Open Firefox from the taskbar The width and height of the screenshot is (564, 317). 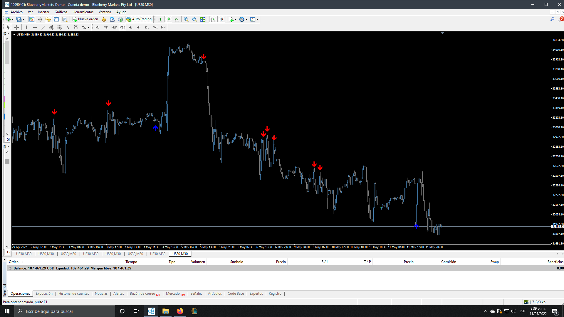(180, 311)
